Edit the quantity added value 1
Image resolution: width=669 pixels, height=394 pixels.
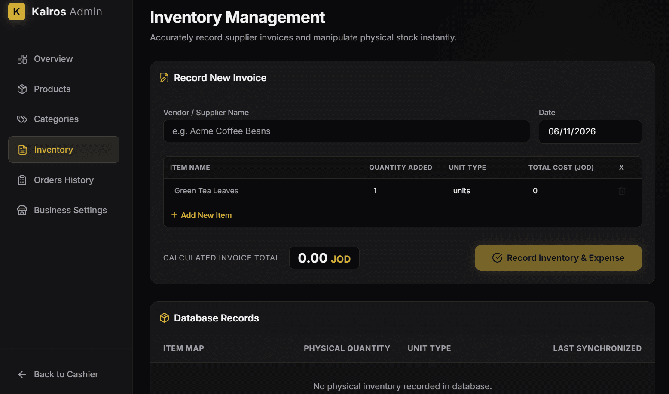(x=403, y=191)
